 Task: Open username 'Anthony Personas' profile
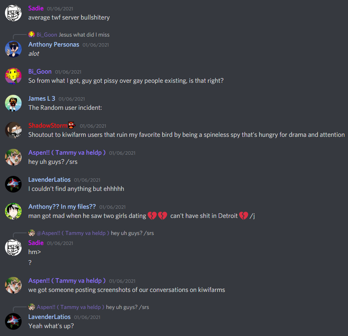pos(54,44)
